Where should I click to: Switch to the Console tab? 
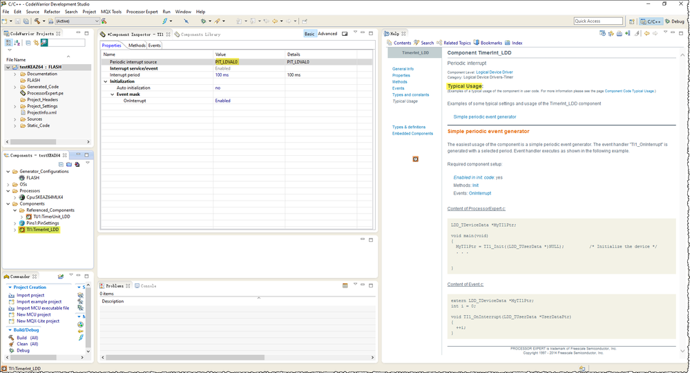click(x=145, y=286)
